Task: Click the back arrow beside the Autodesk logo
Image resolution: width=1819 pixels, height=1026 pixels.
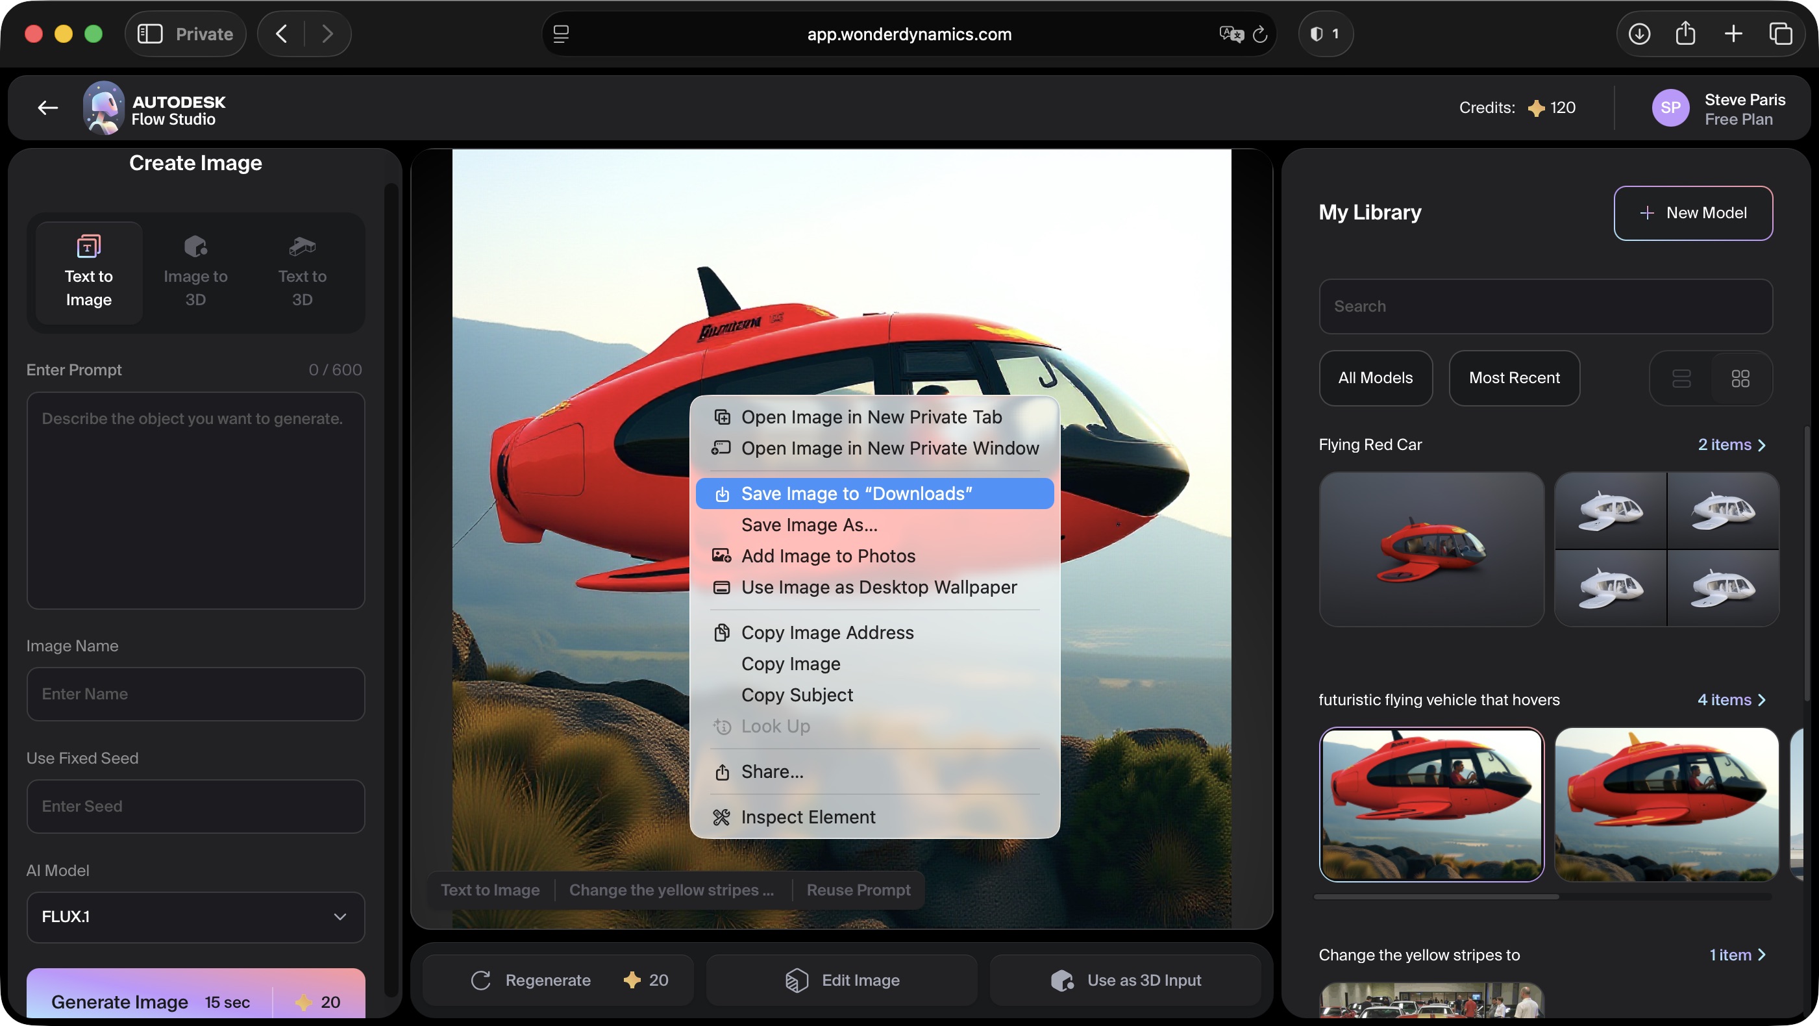Action: 47,108
